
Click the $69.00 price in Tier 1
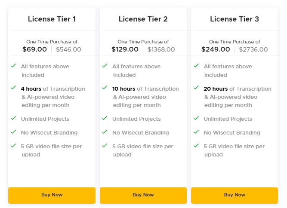pyautogui.click(x=34, y=49)
